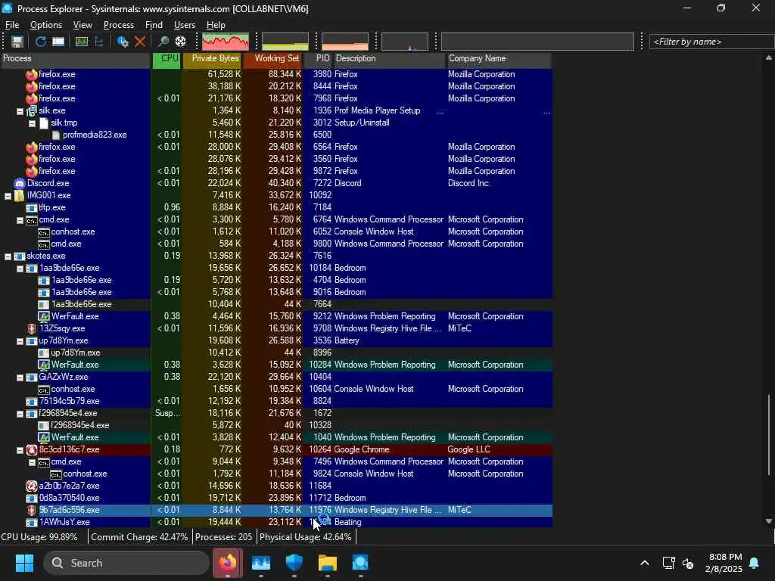Click the Processes: 205 status entry
The height and width of the screenshot is (581, 775).
click(223, 537)
